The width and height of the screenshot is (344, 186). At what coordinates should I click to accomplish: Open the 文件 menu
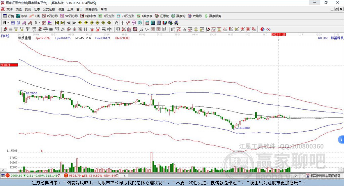10,9
